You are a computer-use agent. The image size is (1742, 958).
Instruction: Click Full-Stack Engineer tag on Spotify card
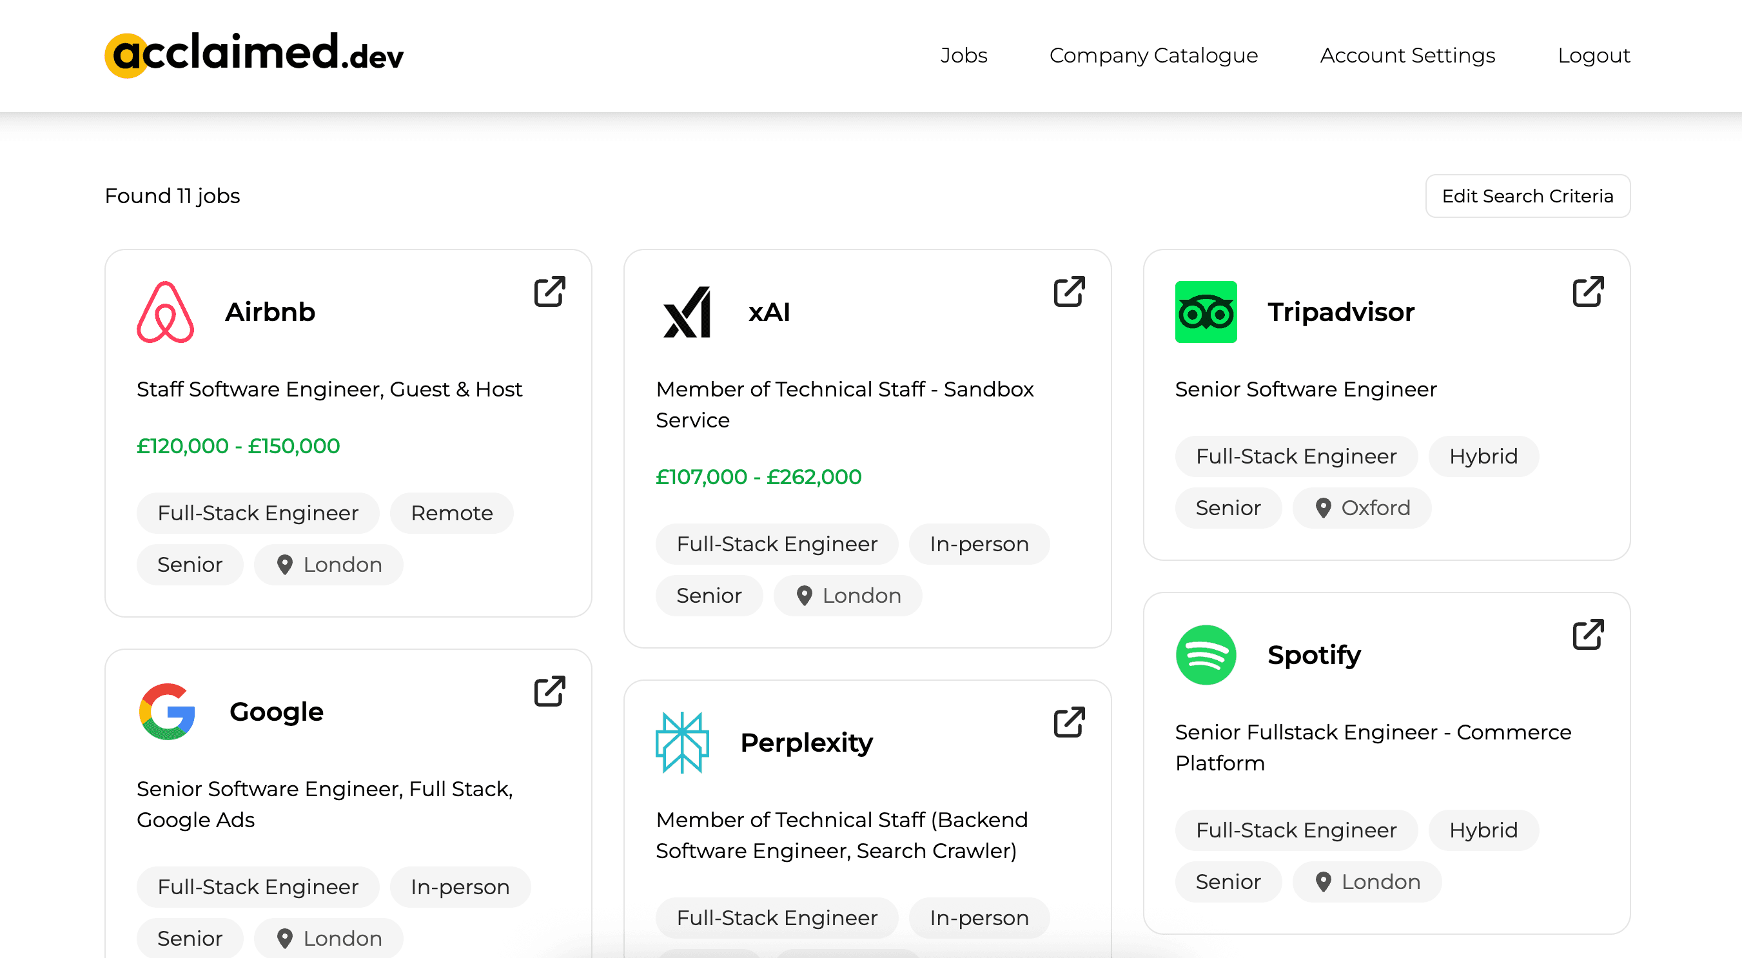pos(1297,830)
